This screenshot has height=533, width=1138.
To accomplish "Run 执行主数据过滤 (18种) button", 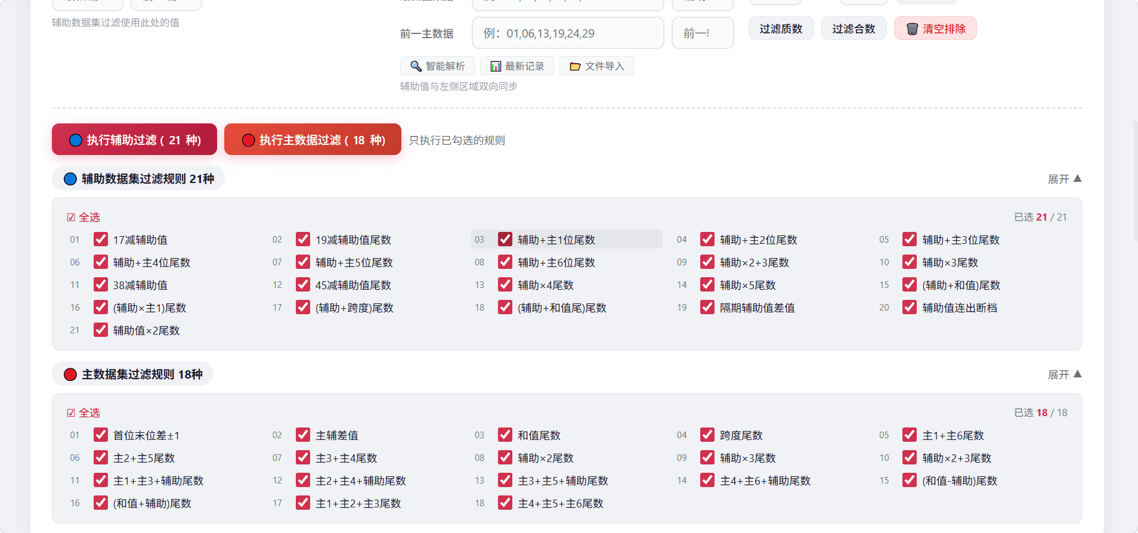I will (313, 140).
